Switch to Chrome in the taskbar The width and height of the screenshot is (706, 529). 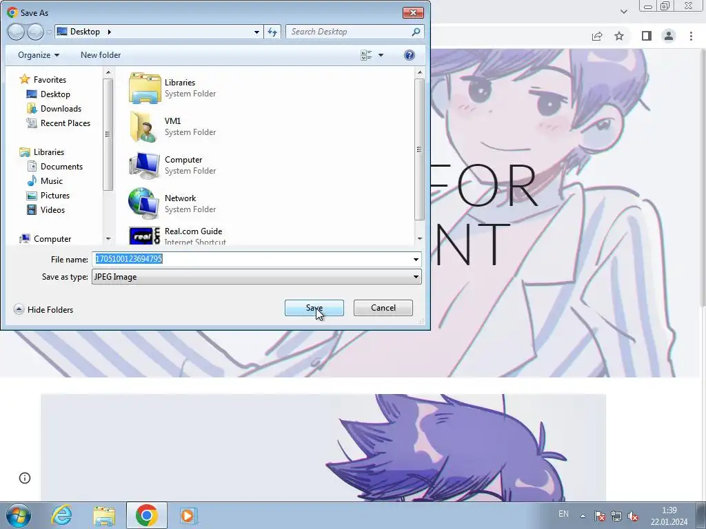[146, 515]
